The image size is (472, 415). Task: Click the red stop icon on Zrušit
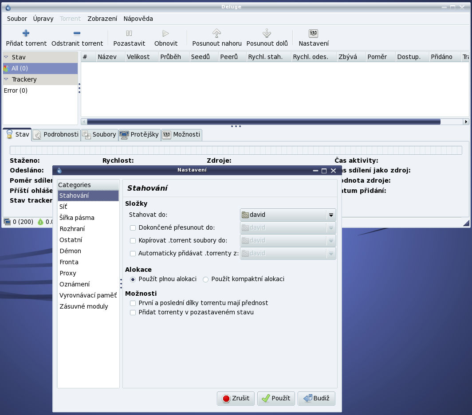tap(226, 399)
